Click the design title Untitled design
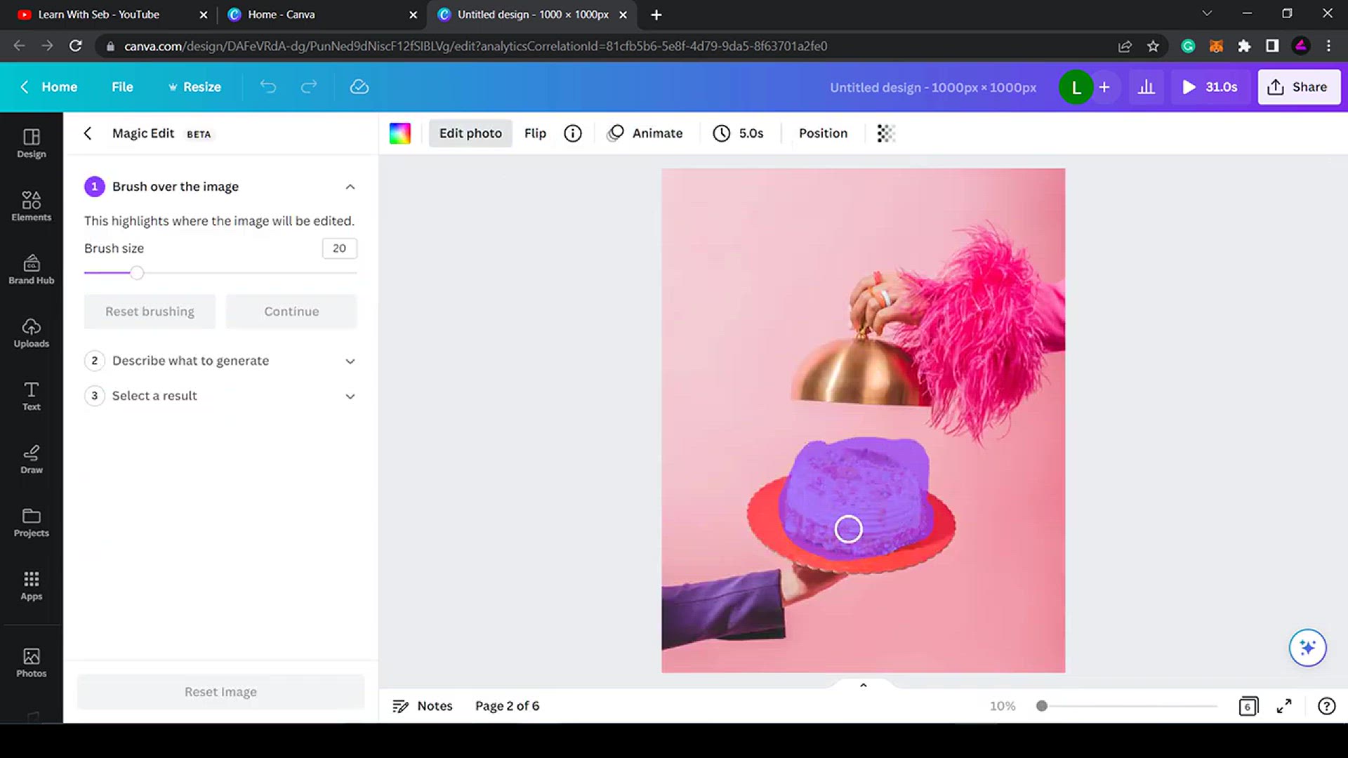 [933, 88]
